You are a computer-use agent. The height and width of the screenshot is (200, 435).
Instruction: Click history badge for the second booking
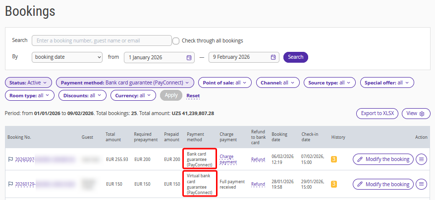click(x=334, y=184)
